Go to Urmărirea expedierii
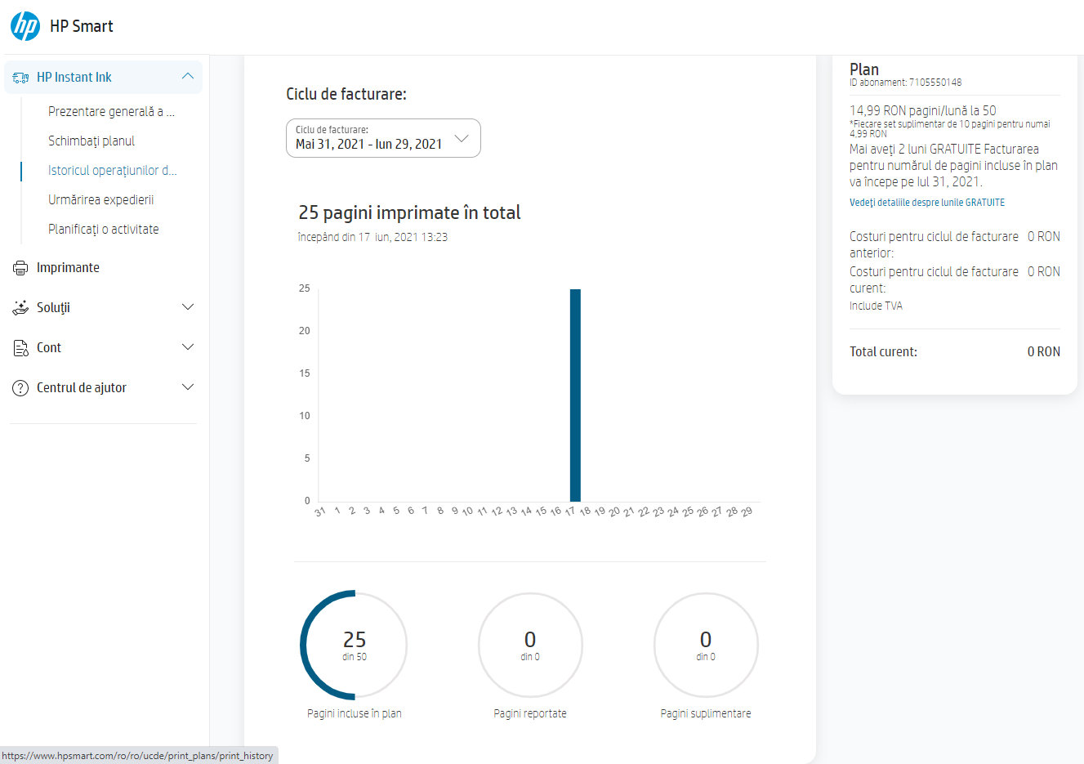 click(100, 199)
